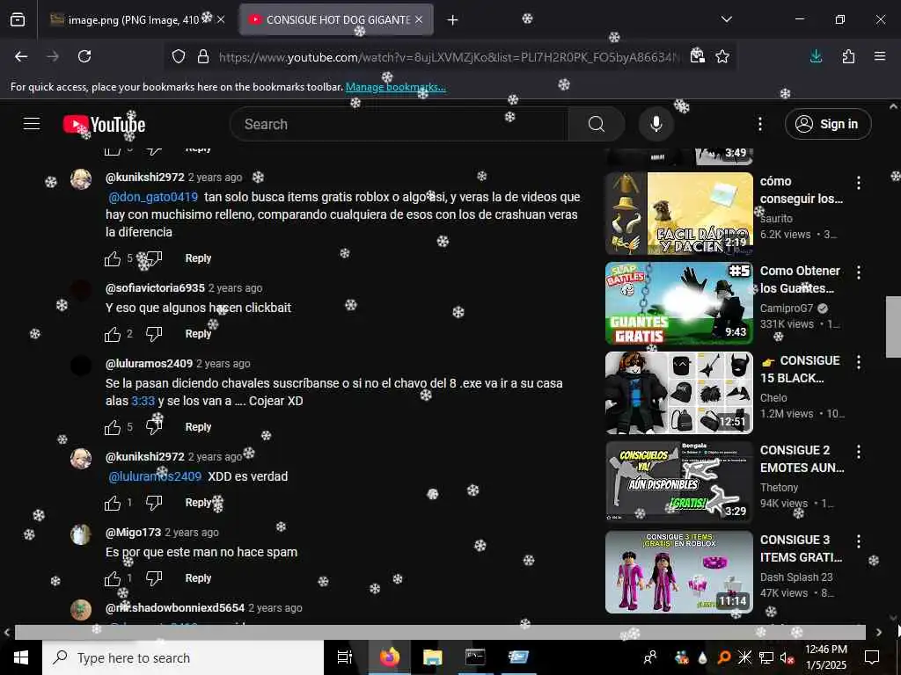Open Task View on the taskbar

[x=345, y=657]
